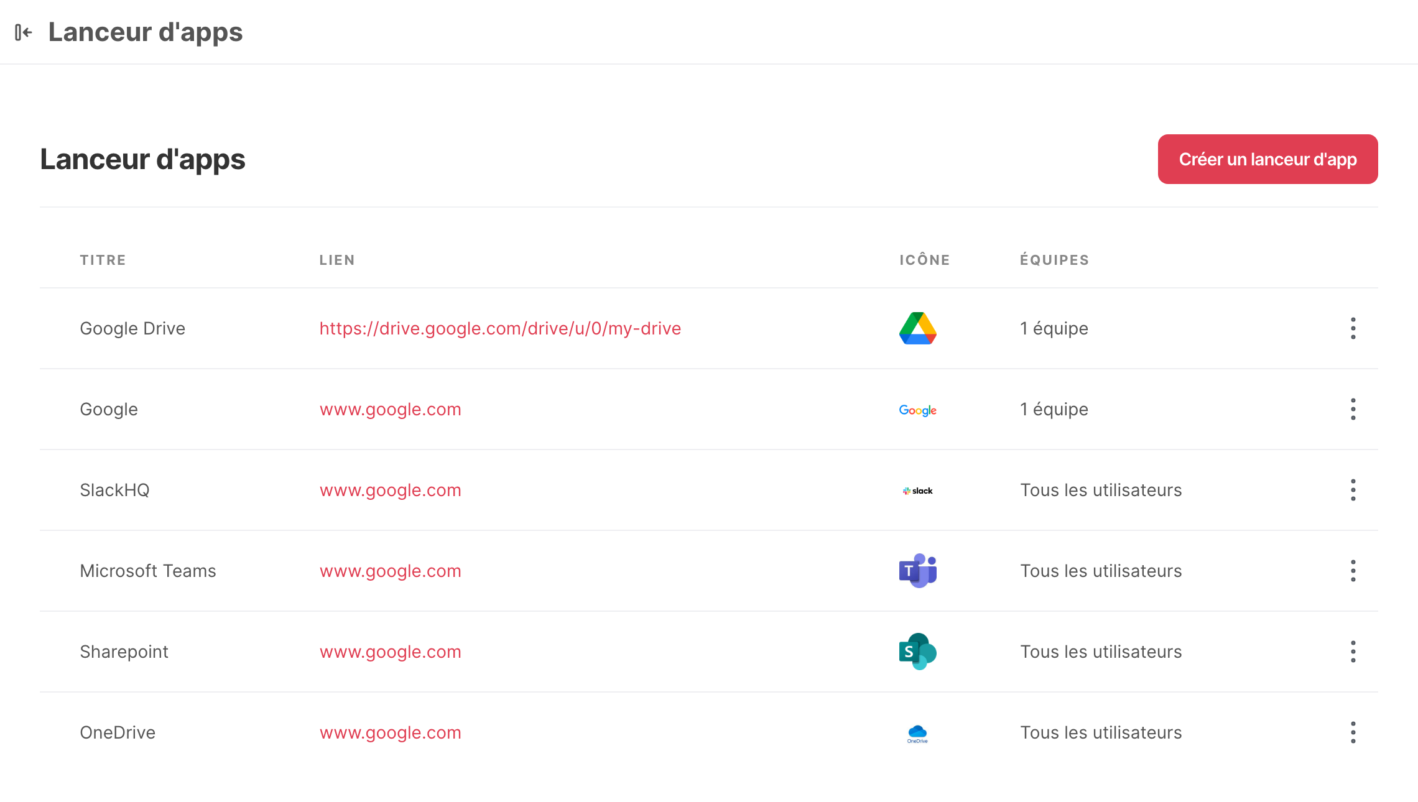Select the Google Drive title cell
This screenshot has height=802, width=1418.
[132, 328]
